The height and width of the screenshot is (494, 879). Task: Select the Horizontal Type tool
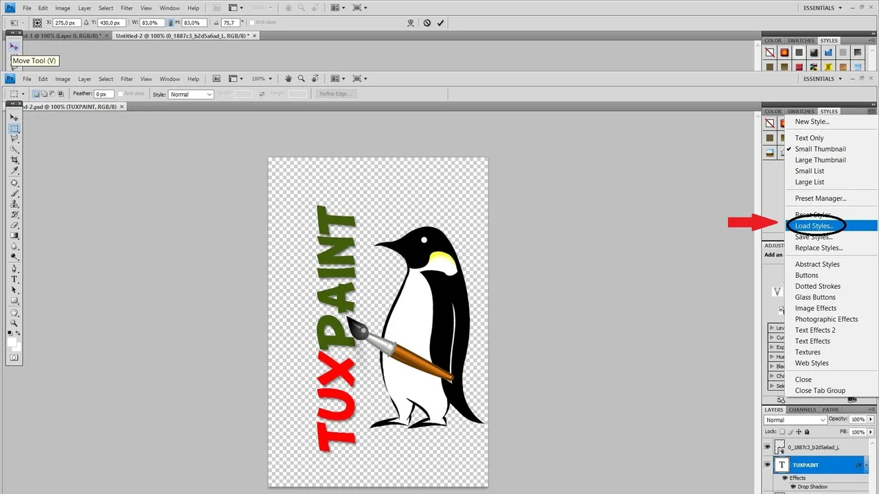pos(14,279)
